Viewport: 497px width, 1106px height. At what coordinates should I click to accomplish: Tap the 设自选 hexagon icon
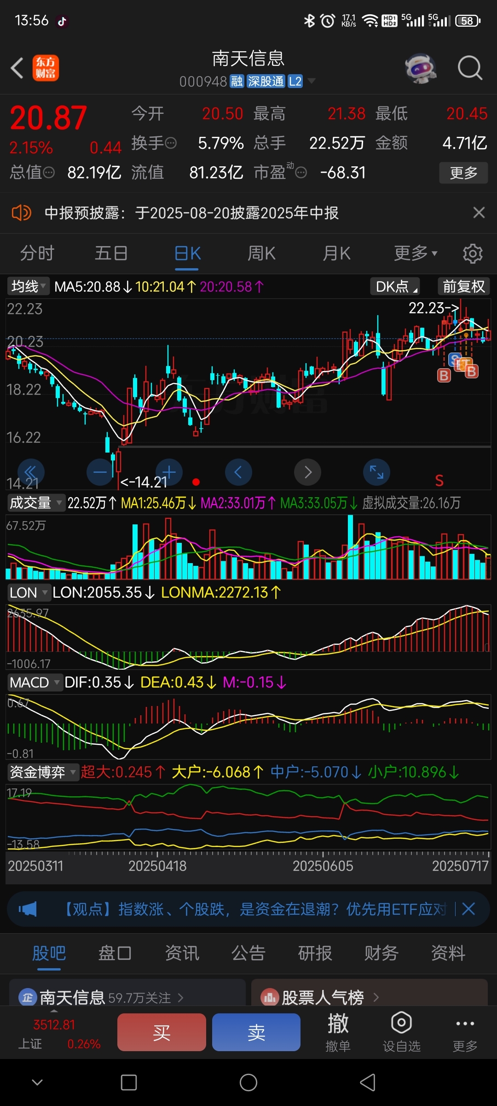tap(401, 1023)
